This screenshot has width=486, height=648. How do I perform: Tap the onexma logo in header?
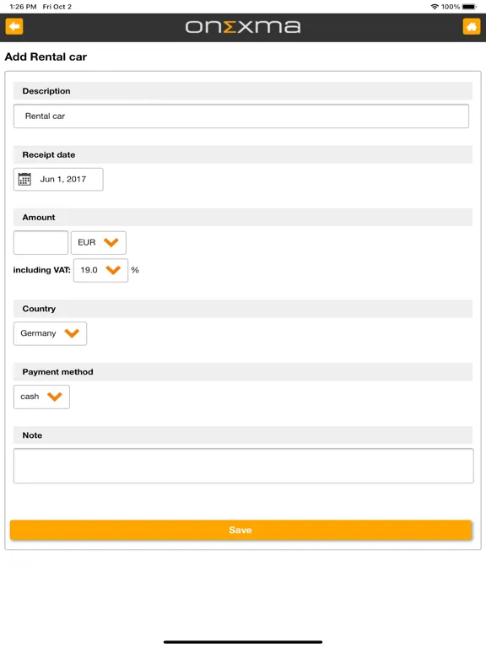(243, 27)
